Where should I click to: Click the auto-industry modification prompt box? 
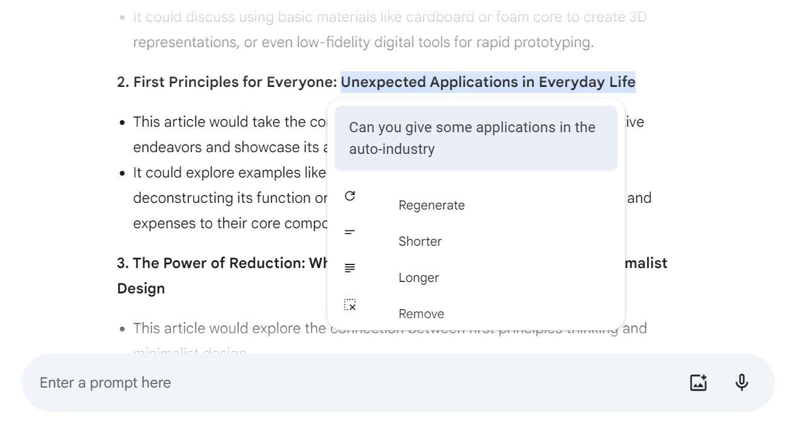[x=475, y=138]
